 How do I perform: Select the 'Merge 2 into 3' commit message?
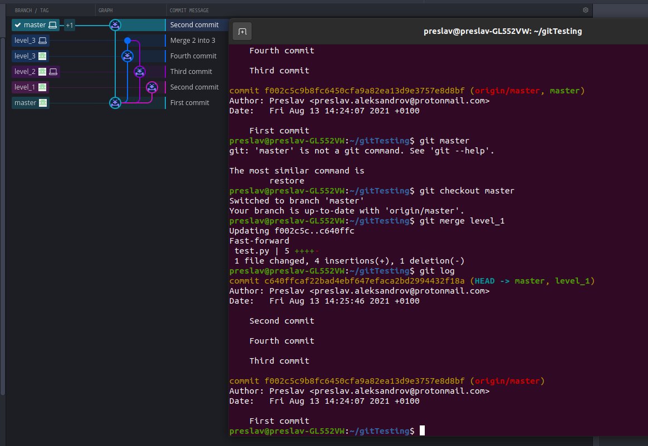coord(193,41)
